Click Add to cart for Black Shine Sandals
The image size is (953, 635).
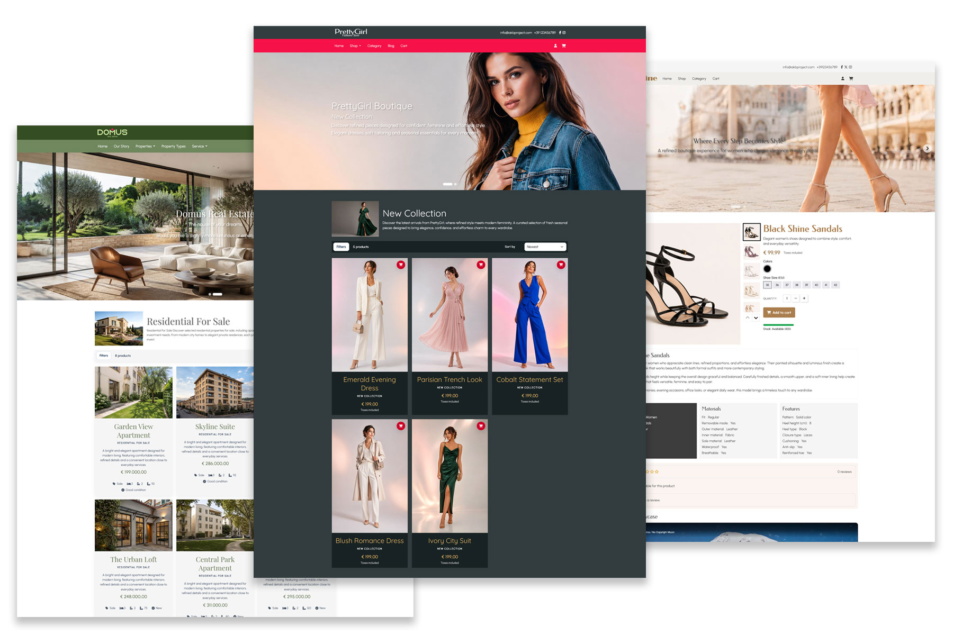coord(779,312)
